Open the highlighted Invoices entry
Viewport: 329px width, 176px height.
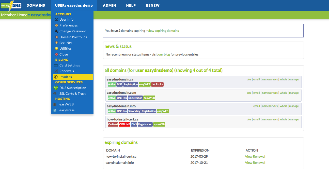point(73,77)
